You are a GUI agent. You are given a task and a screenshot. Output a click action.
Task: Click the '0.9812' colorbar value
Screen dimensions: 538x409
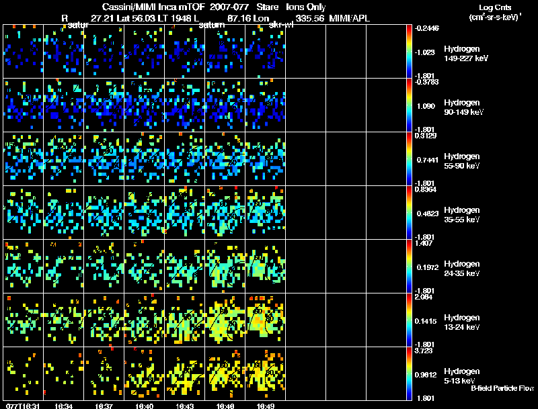(426, 375)
